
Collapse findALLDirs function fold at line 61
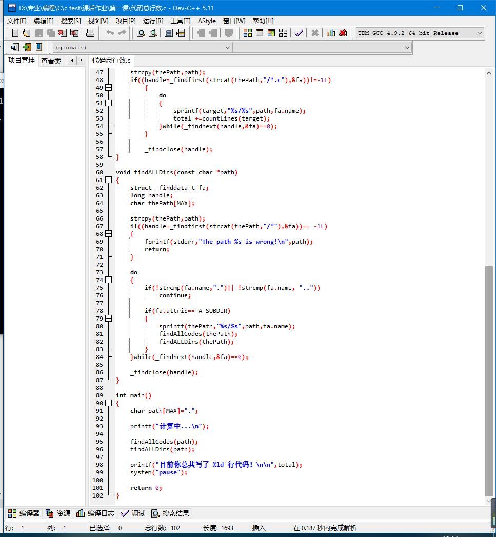coord(109,180)
